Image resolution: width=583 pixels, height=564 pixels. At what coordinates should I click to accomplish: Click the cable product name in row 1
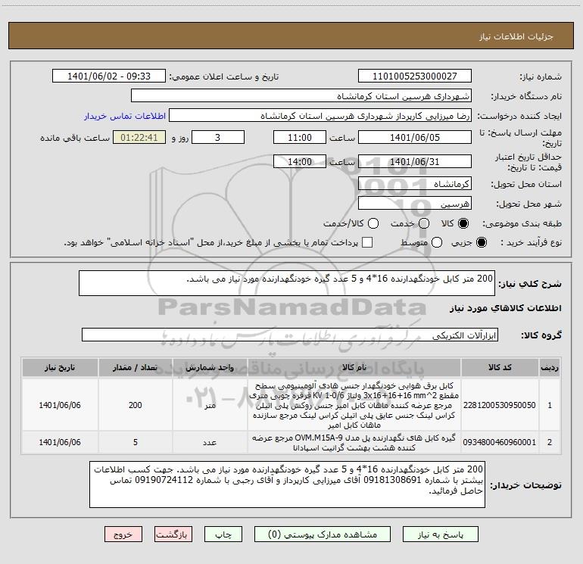(x=354, y=405)
